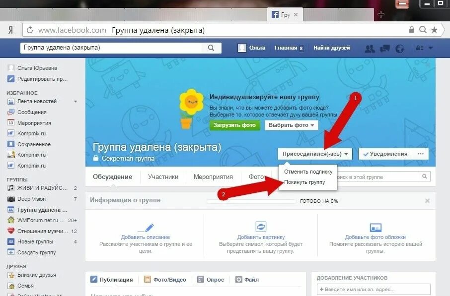Click the group search magnifier button

(425, 177)
